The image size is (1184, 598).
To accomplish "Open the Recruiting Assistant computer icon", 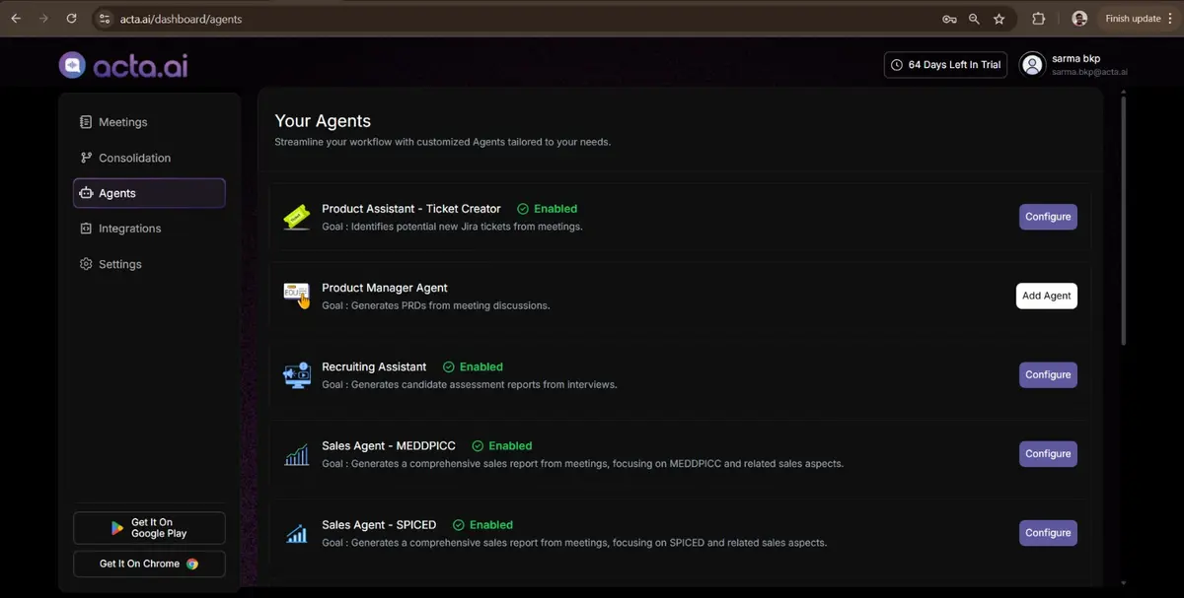I will [x=296, y=374].
